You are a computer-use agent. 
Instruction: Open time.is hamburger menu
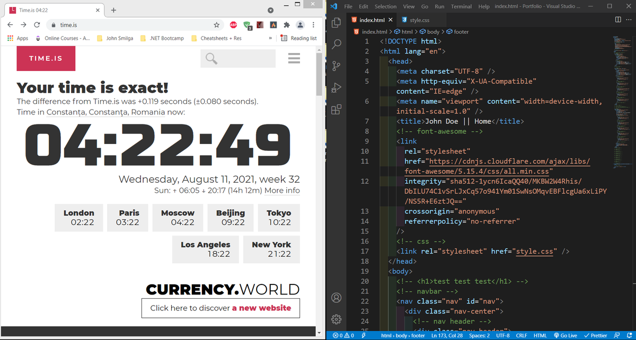point(294,58)
